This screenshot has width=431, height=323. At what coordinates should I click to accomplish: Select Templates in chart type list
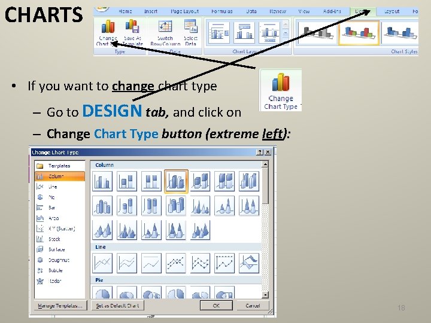(x=59, y=166)
